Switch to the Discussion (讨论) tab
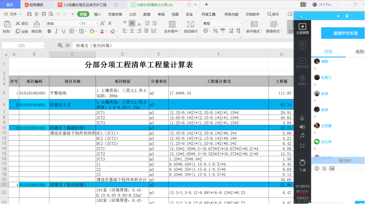The height and width of the screenshot is (204, 365). click(x=328, y=52)
